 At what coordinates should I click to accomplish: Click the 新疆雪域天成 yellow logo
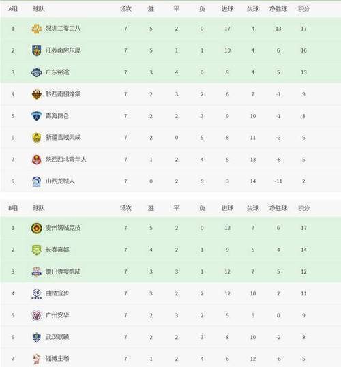pos(37,138)
